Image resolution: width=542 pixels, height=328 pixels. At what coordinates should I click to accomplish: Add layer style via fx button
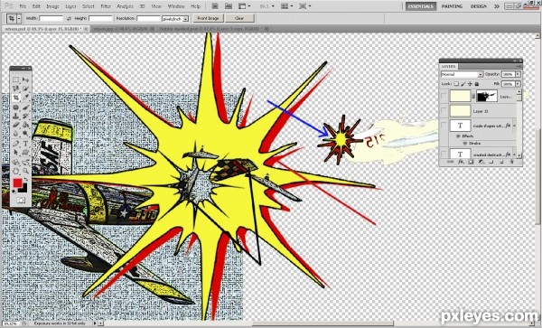(x=461, y=162)
